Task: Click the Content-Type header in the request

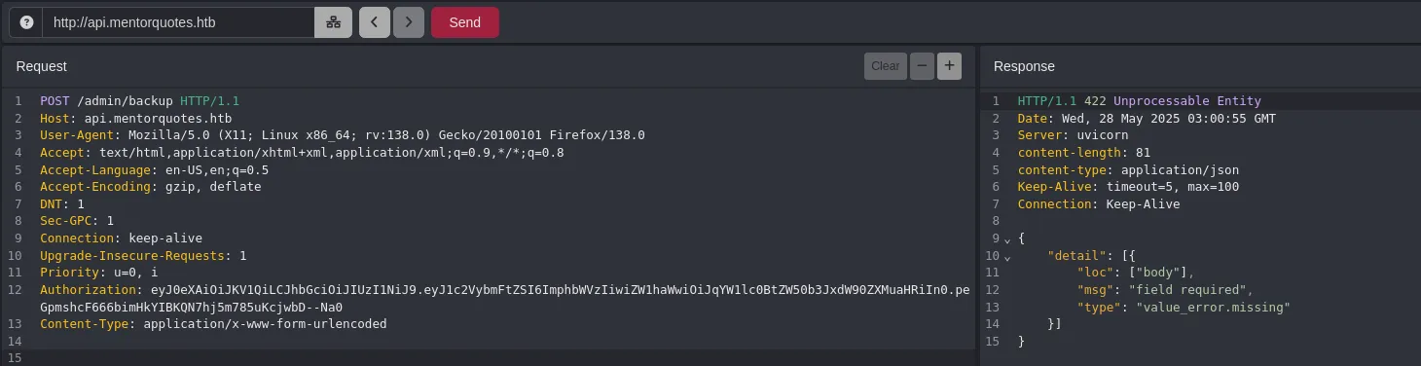Action: tap(213, 323)
